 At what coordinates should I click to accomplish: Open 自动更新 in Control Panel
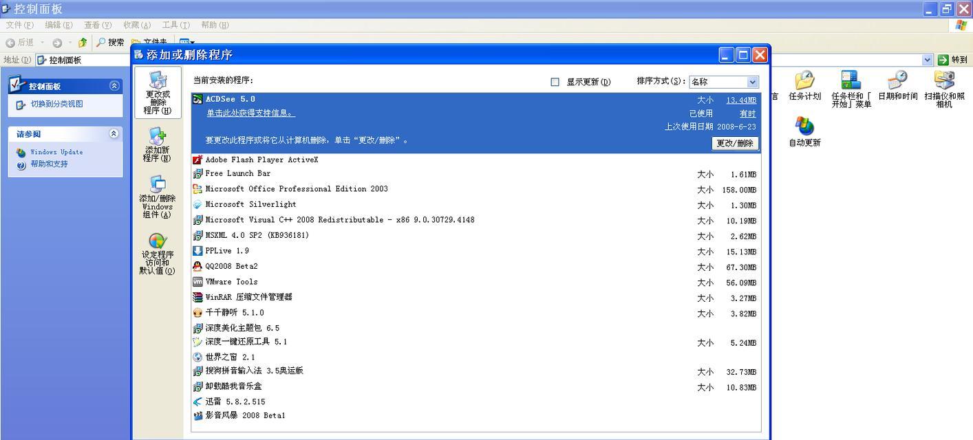pos(804,132)
